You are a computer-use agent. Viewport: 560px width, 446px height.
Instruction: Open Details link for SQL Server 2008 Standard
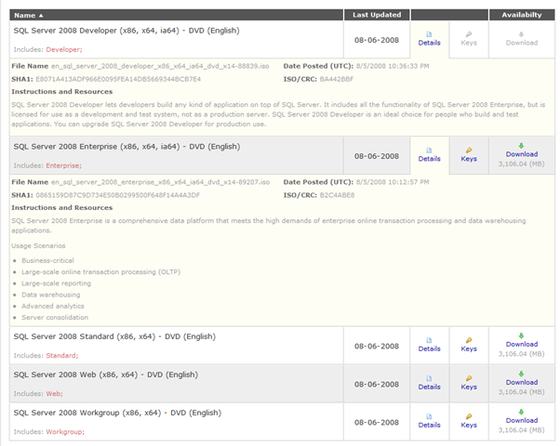click(x=429, y=349)
